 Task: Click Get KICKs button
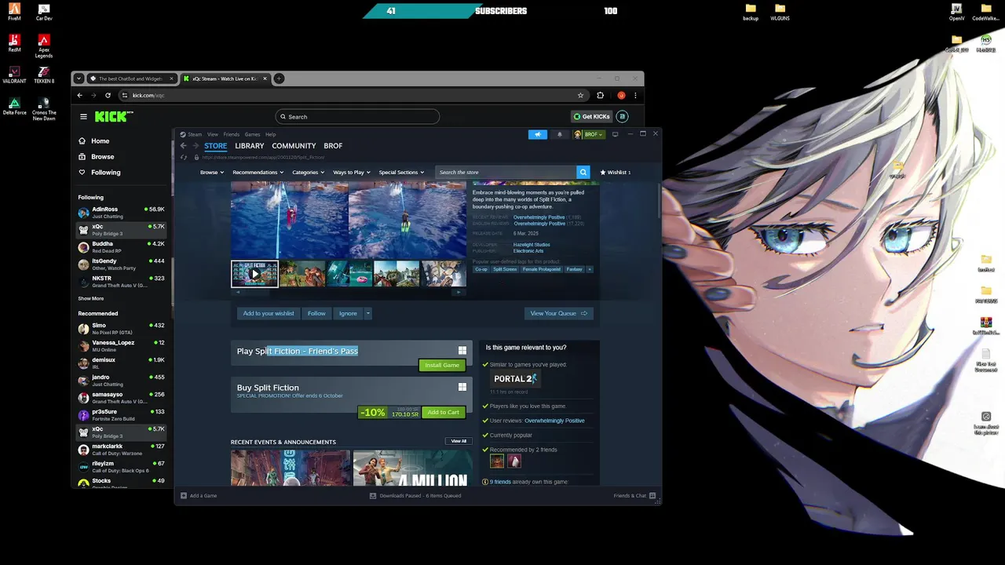591,117
